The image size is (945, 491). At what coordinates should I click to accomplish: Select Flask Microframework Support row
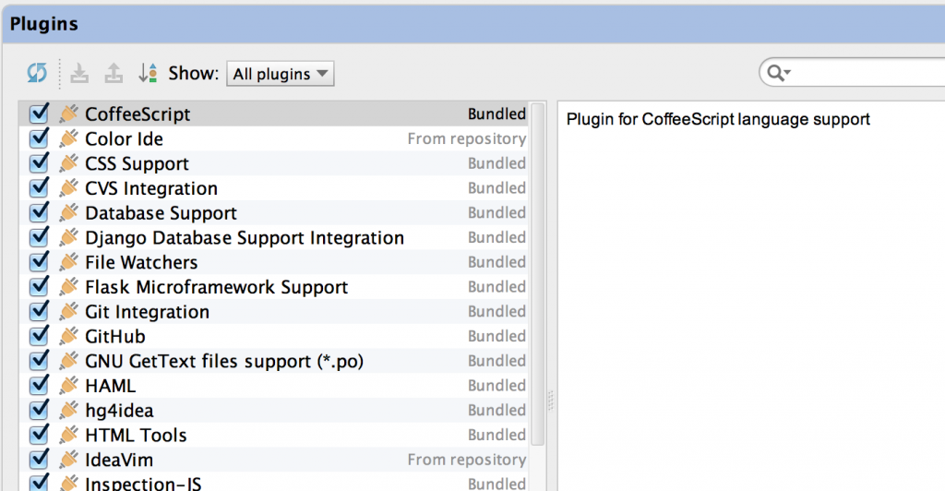point(273,287)
